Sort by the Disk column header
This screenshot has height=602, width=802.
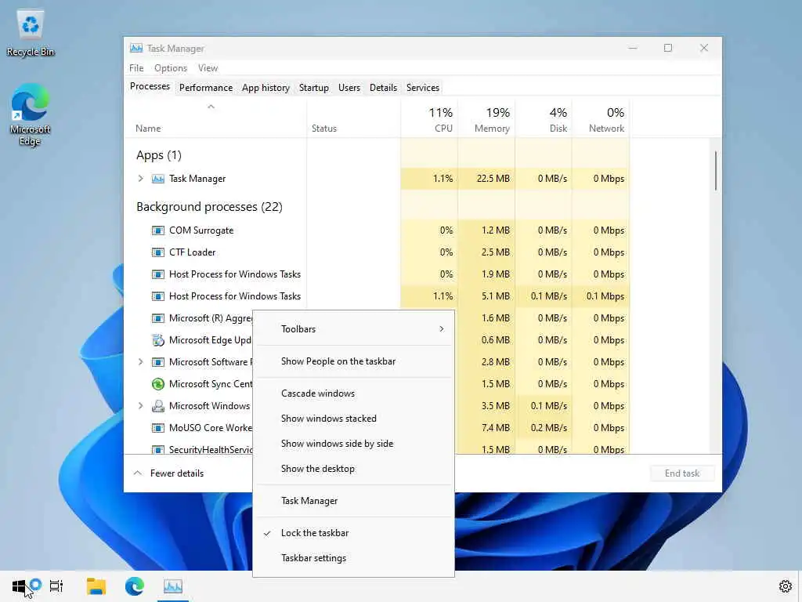pos(544,119)
